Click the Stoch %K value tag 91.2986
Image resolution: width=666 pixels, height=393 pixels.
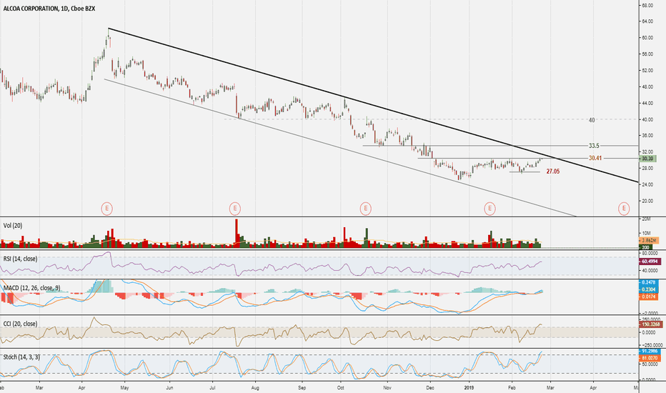[x=649, y=352]
